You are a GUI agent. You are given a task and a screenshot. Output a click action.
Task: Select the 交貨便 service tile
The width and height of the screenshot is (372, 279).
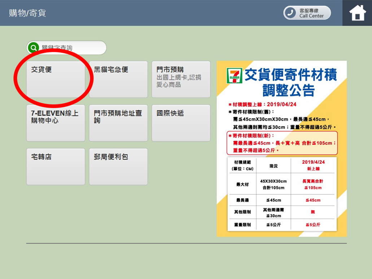click(x=56, y=79)
